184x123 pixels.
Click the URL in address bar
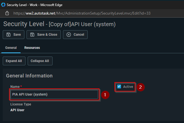tap(82, 13)
